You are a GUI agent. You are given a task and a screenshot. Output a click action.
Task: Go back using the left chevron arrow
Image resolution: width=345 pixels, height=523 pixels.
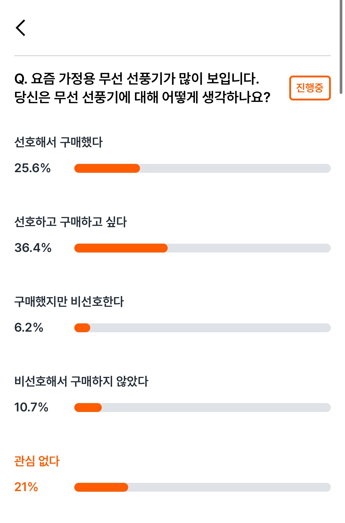click(x=21, y=28)
